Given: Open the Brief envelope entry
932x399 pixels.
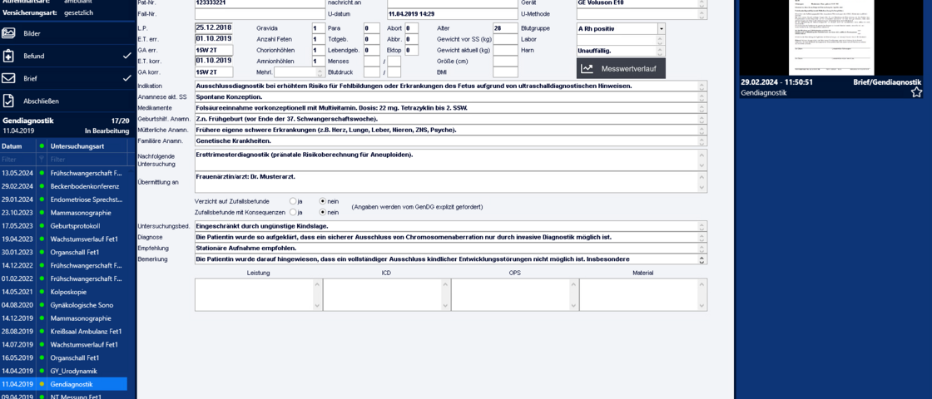Looking at the screenshot, I should [63, 78].
